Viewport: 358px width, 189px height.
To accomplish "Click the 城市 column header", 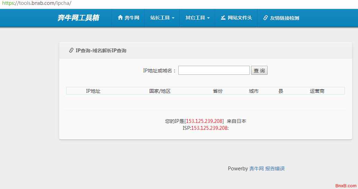I will click(254, 91).
